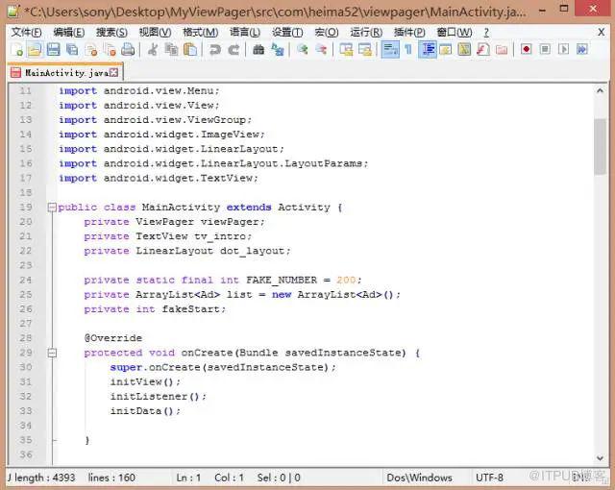Open the 搜索(S) search menu
The image size is (615, 490).
[x=111, y=32]
